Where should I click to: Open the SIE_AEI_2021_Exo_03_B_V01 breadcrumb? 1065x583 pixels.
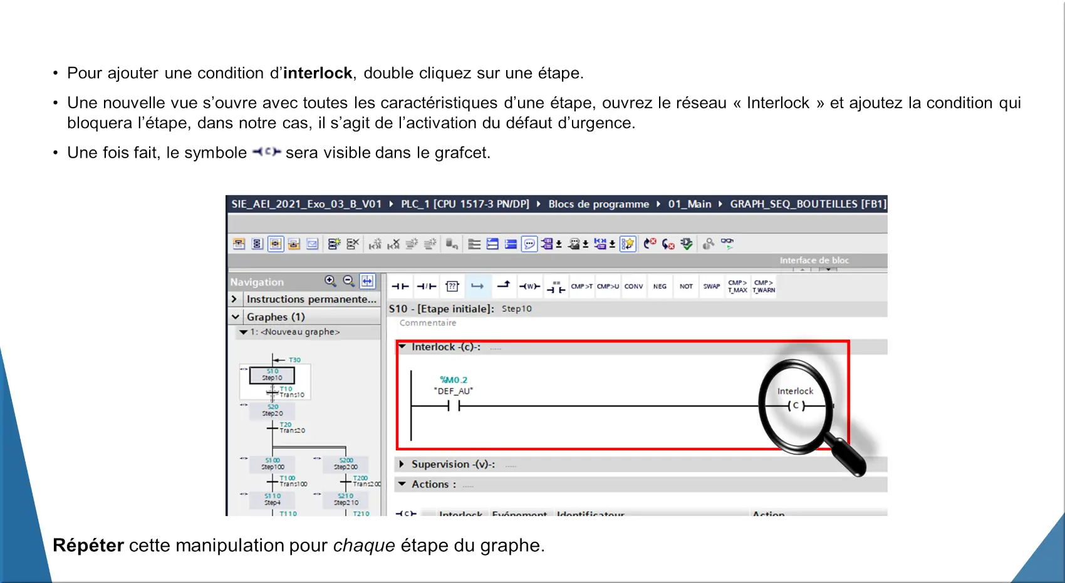tap(306, 204)
